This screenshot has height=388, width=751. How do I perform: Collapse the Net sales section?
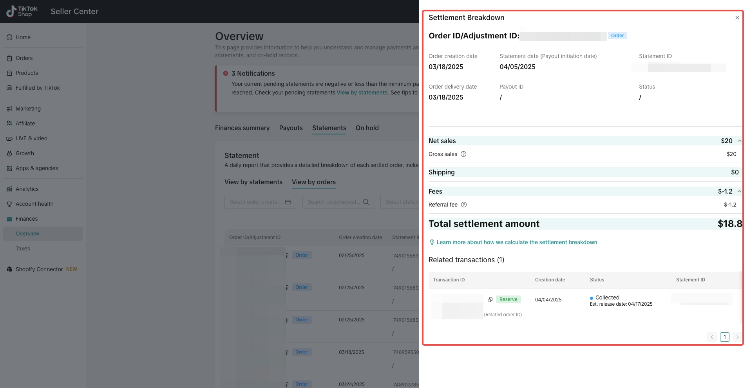click(739, 141)
